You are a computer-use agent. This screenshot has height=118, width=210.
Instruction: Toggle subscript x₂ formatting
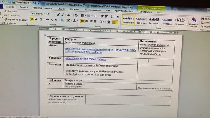pos(52,20)
